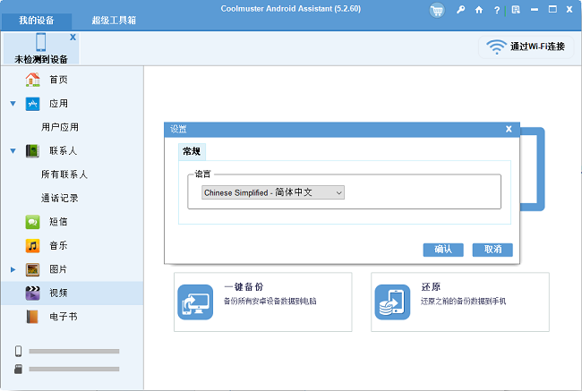Expand the 图片 photos tree node

[13, 269]
